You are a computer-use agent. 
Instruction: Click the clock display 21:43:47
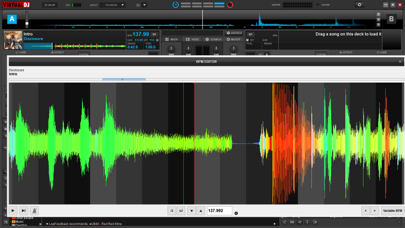pos(50,5)
